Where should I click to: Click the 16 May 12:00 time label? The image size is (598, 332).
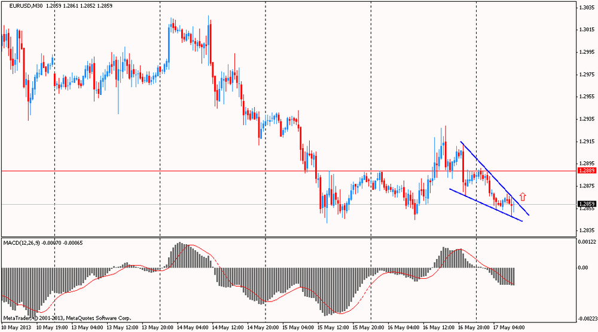tap(438, 327)
